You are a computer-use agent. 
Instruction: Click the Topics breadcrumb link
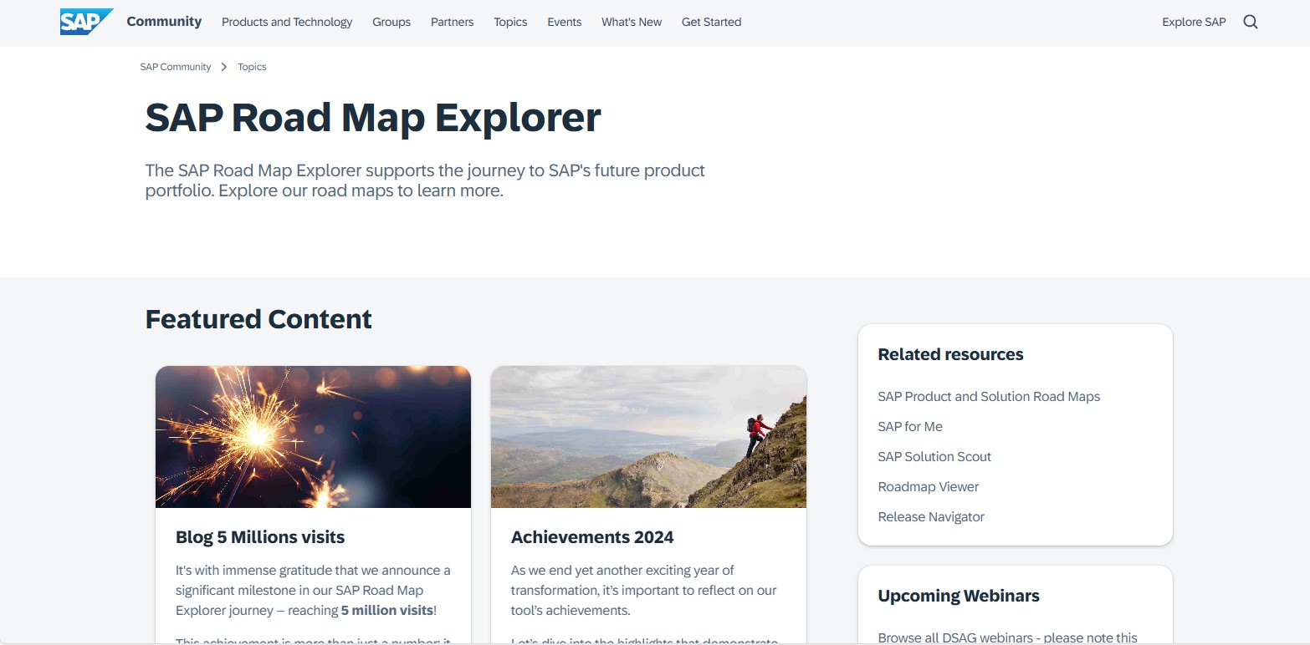[252, 67]
